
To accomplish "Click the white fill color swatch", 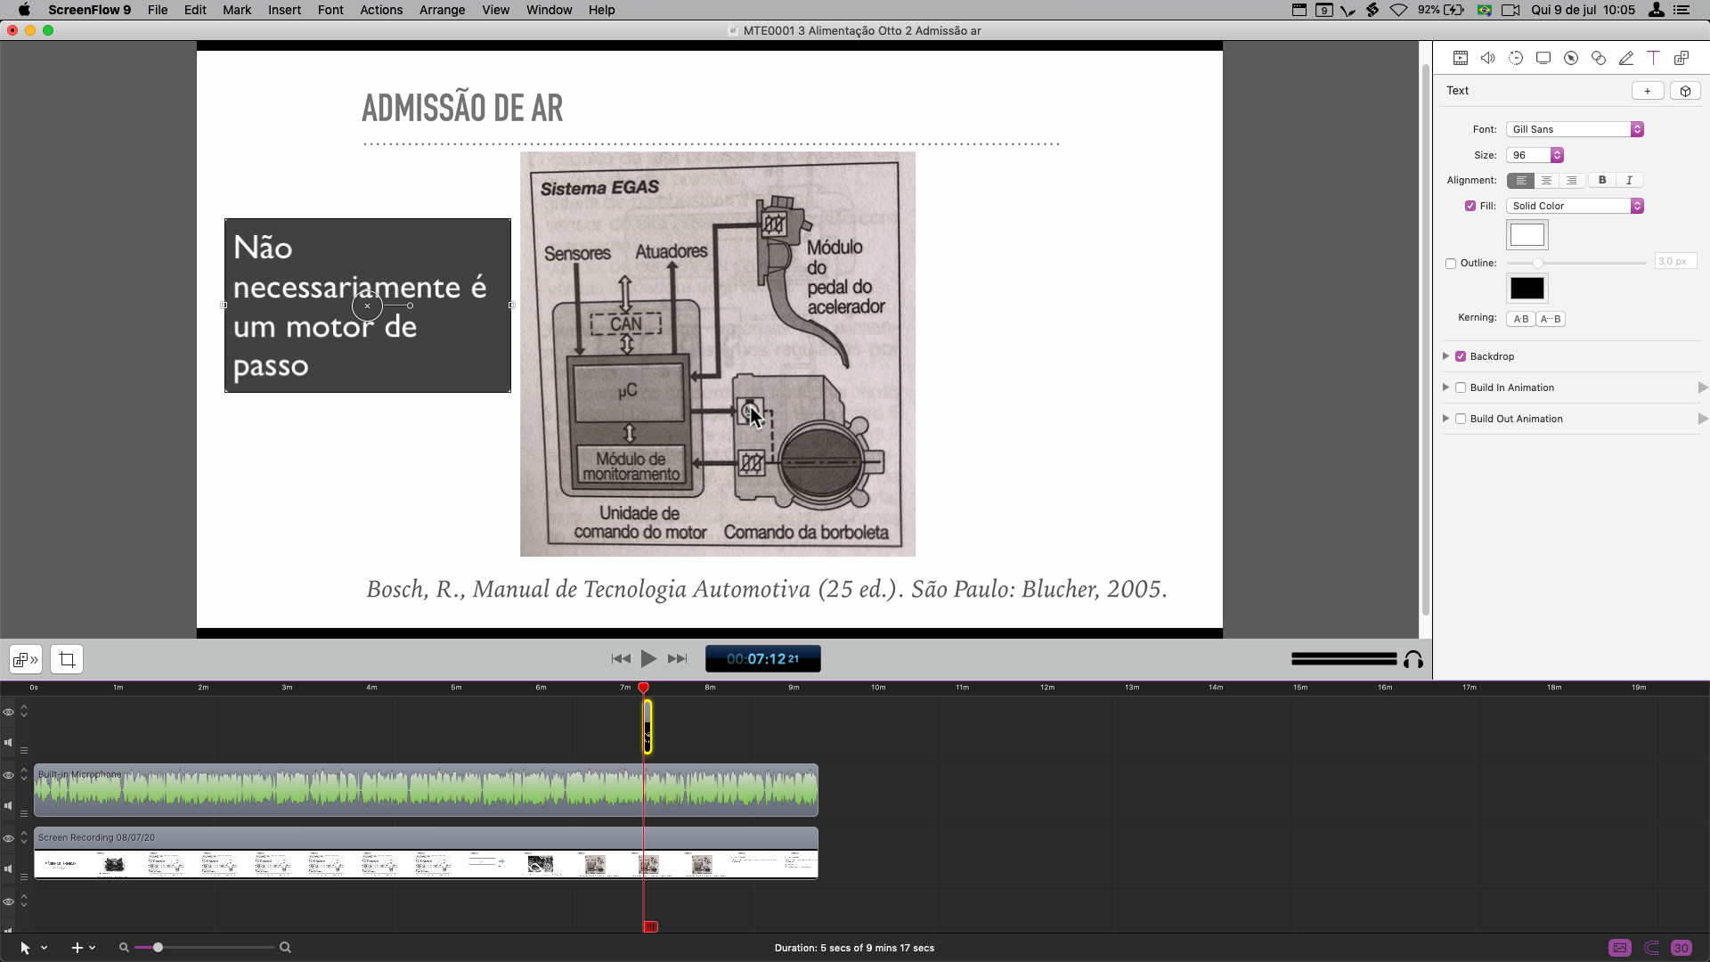I will tap(1527, 235).
